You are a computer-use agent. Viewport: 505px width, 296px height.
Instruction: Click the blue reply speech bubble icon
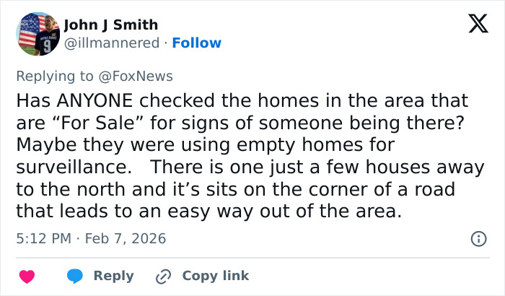coord(76,276)
